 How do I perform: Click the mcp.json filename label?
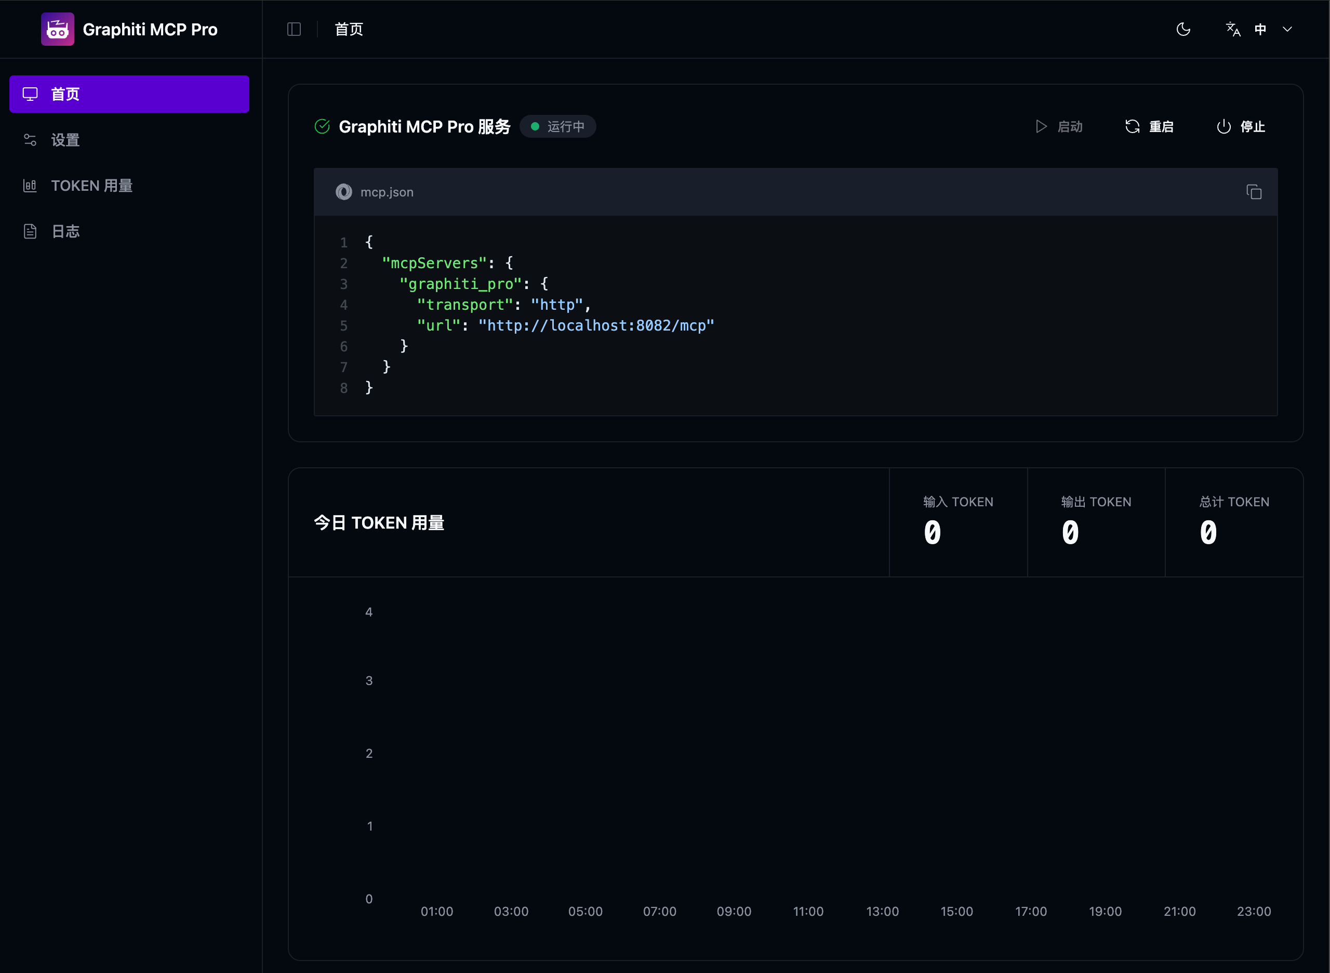coord(387,192)
